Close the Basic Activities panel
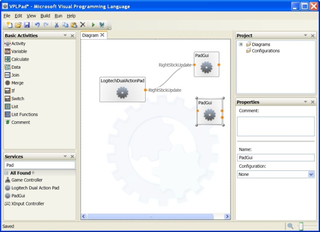320x232 pixels. pos(72,36)
